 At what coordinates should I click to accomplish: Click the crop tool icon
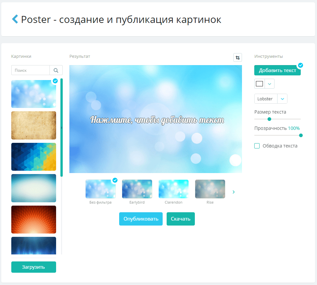(237, 57)
